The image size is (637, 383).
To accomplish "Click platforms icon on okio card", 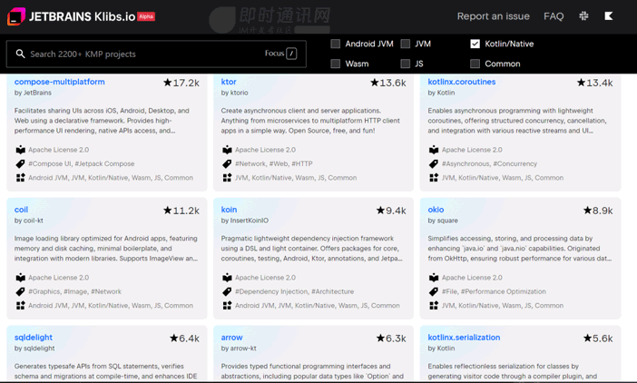I will click(x=434, y=306).
